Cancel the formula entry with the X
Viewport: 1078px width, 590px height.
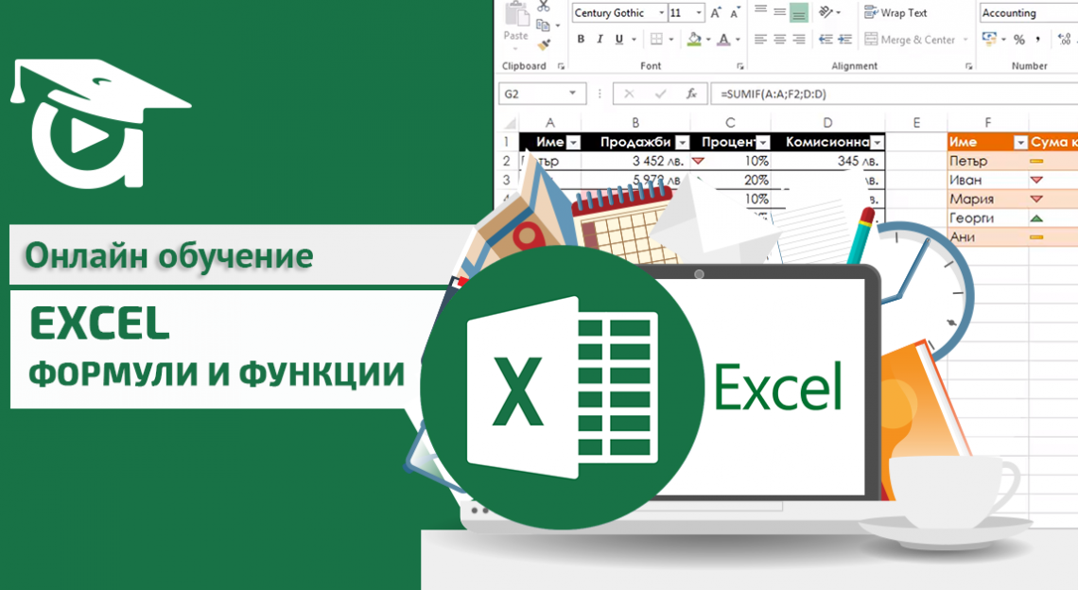629,94
